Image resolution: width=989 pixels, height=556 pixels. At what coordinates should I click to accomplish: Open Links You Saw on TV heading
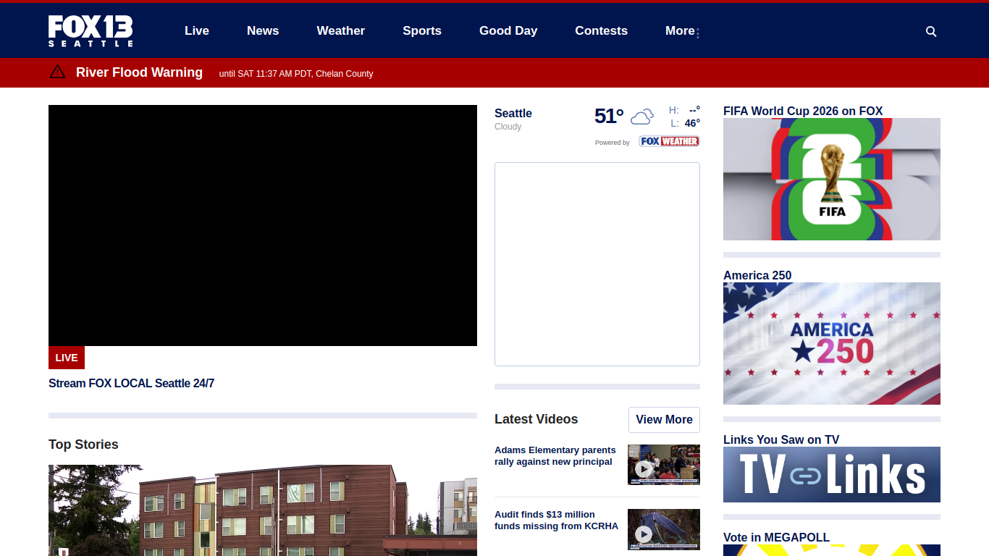[x=781, y=439]
